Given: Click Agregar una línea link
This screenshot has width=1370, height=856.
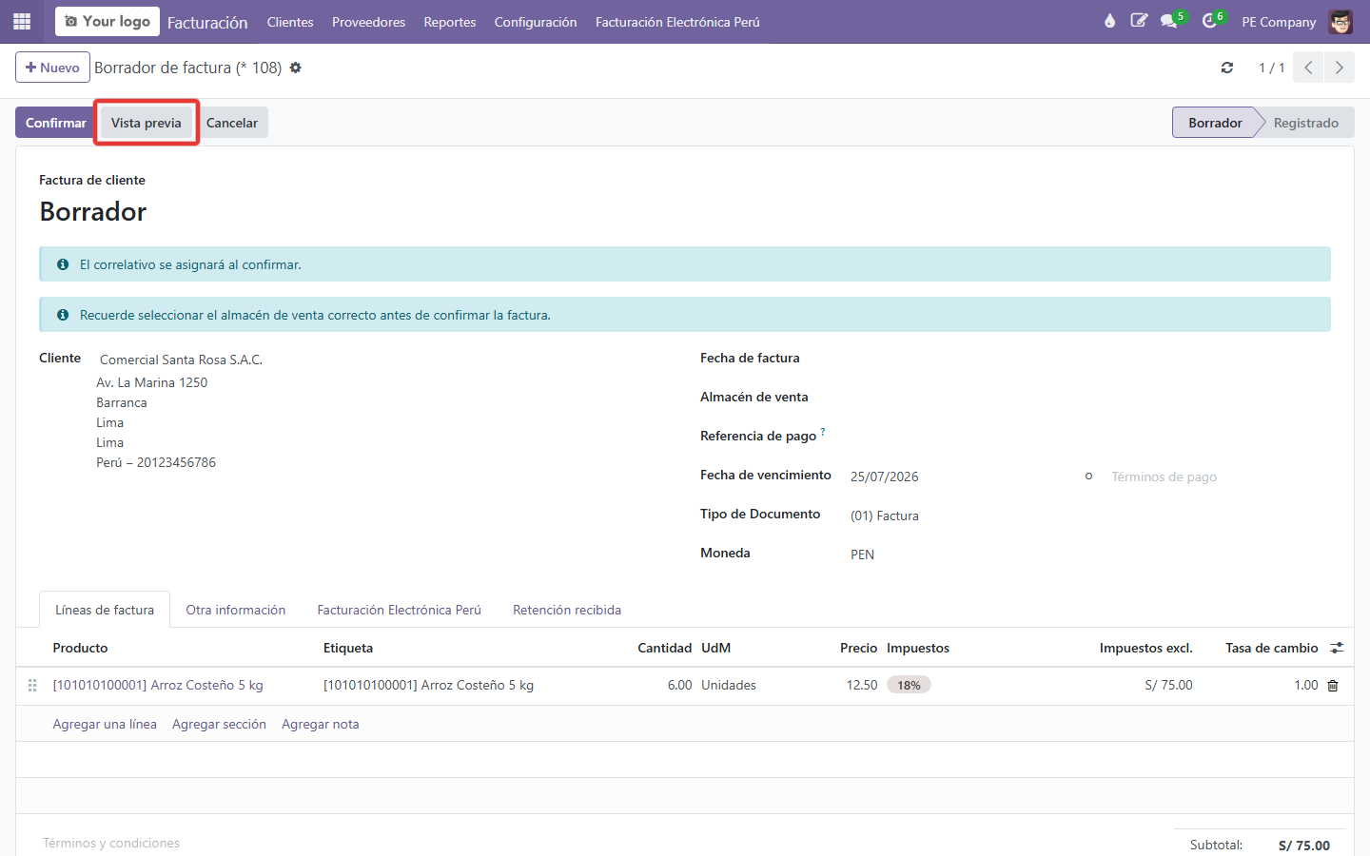Looking at the screenshot, I should pyautogui.click(x=105, y=724).
